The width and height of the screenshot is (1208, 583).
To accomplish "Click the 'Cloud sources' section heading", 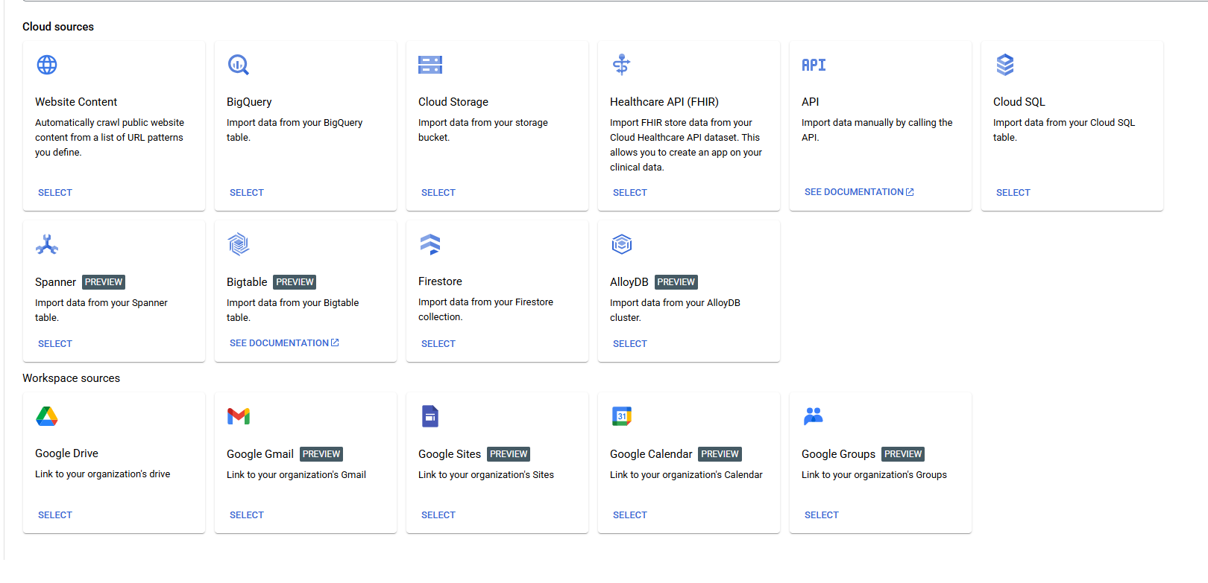I will [58, 27].
